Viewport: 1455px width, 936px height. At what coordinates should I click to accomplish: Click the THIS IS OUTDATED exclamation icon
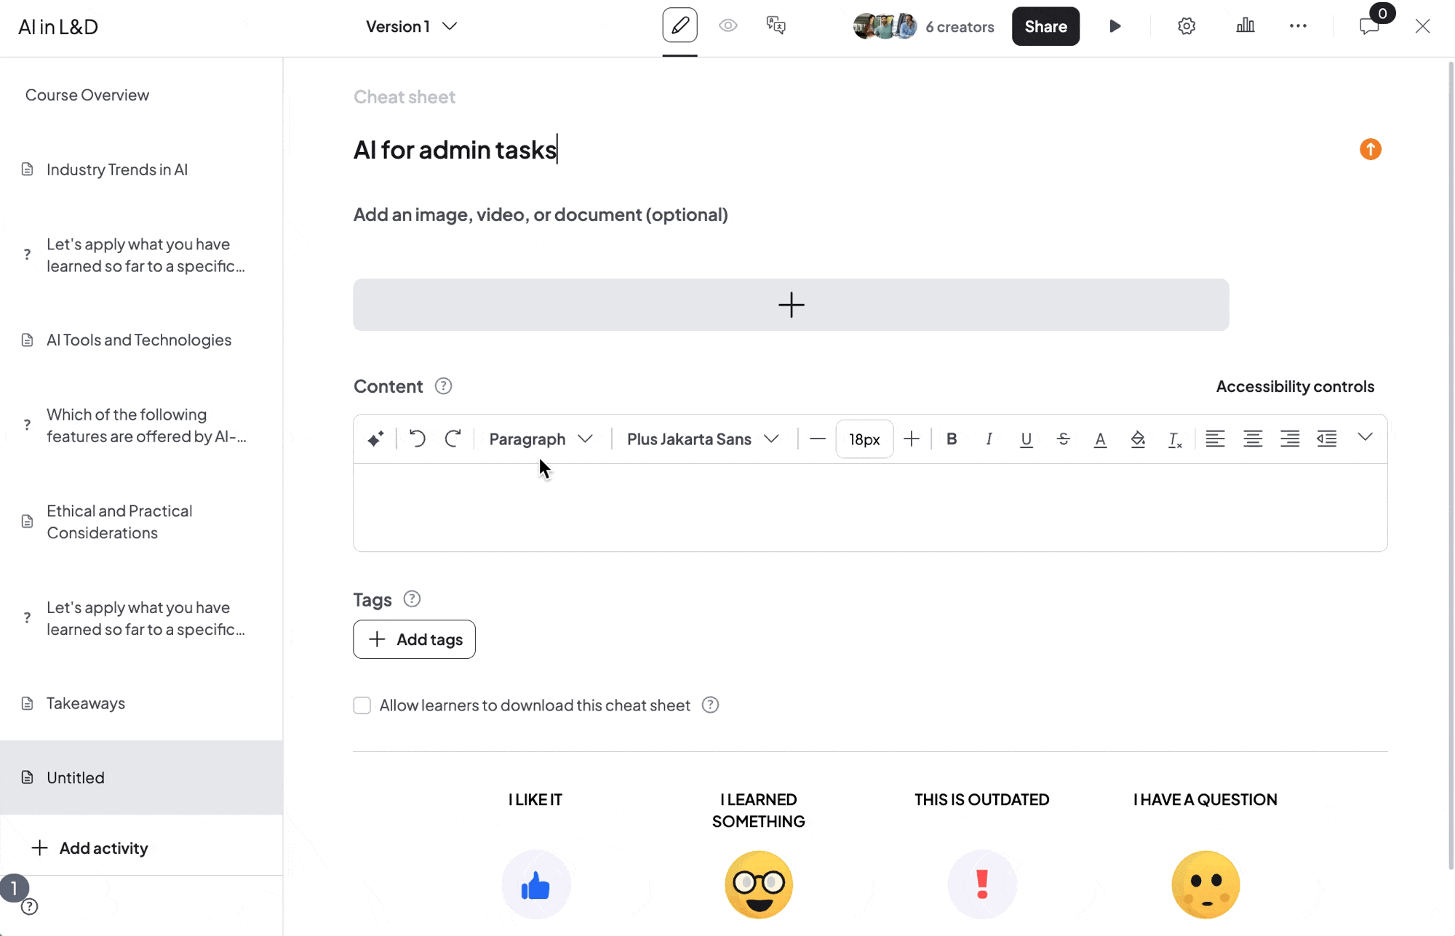pos(981,885)
